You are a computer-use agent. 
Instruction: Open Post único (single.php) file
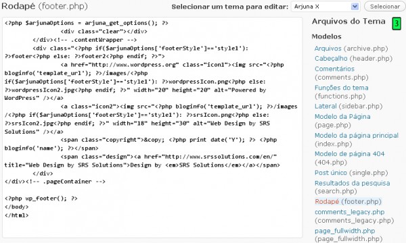click(331, 173)
